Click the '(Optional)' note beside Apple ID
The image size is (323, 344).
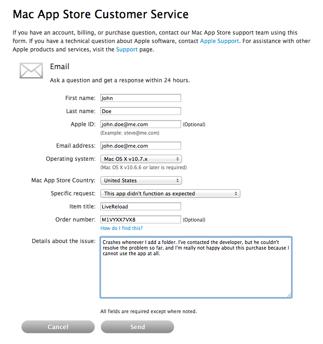[x=194, y=124]
